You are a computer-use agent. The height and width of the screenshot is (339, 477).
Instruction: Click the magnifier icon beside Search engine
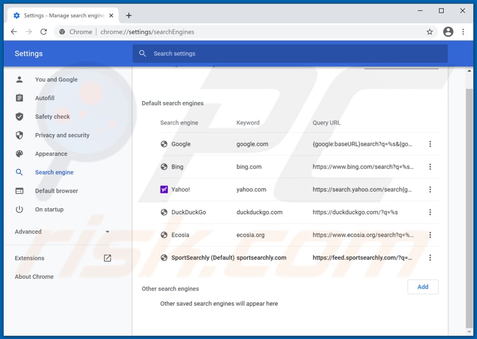point(19,172)
